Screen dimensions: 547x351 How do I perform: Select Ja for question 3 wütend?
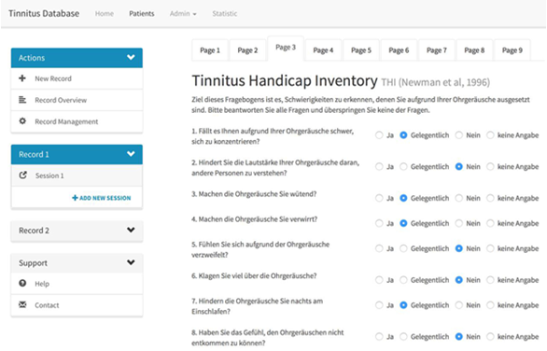(379, 198)
